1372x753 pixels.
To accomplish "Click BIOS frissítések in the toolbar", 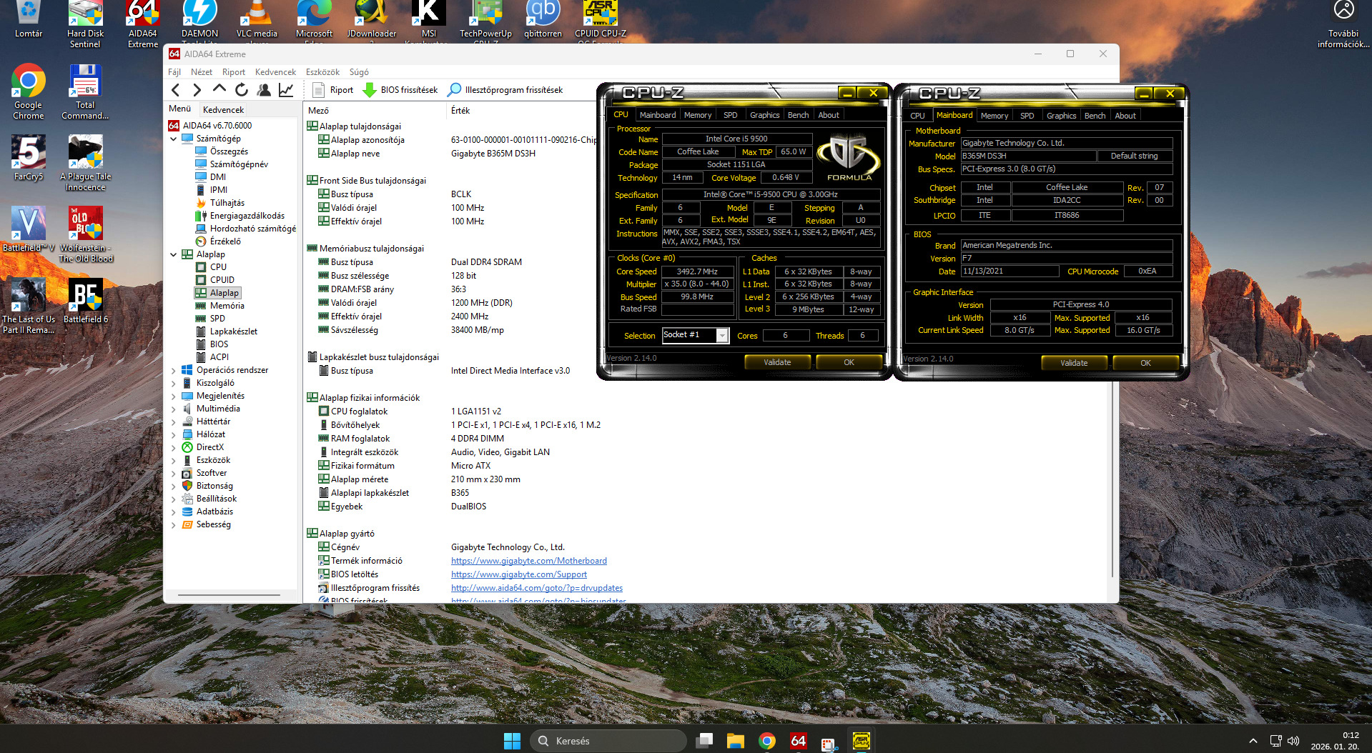I will click(x=400, y=90).
